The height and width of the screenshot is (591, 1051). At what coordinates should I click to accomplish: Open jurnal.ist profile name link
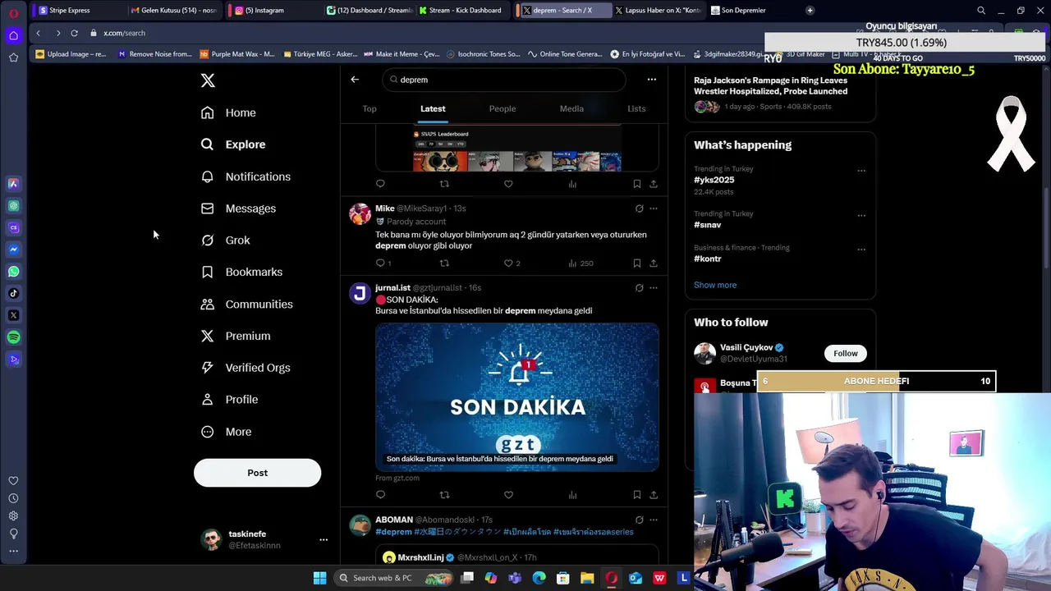(392, 288)
